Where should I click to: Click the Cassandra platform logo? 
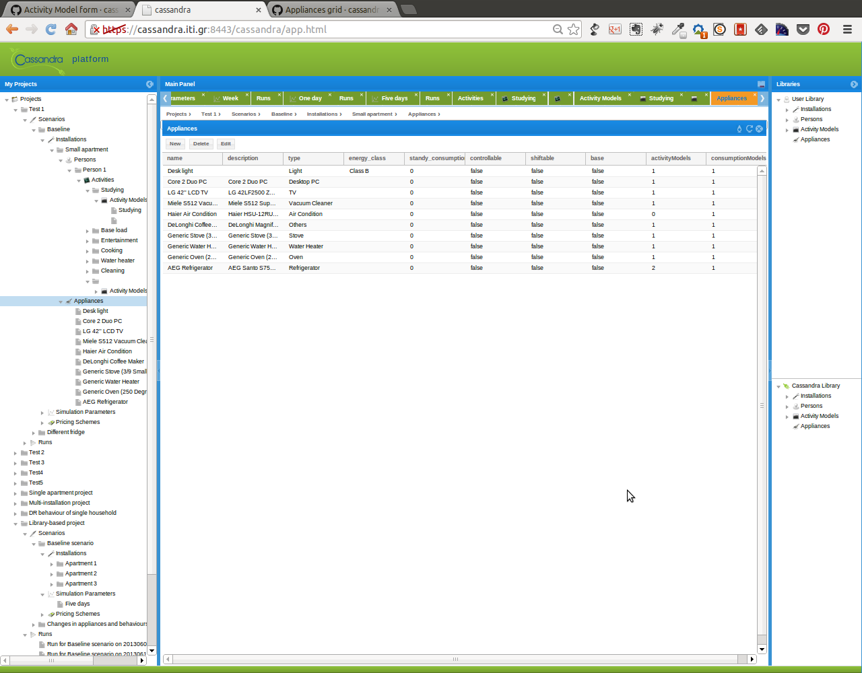pyautogui.click(x=38, y=61)
